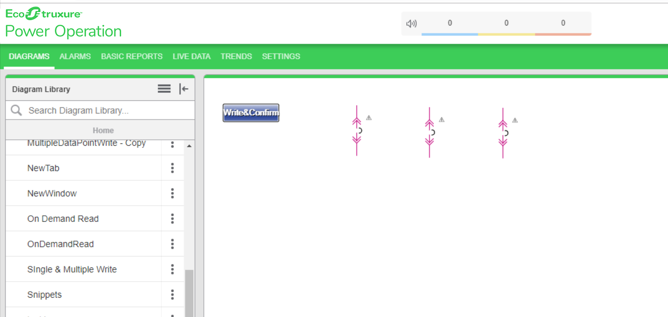
Task: Collapse the Diagram Library panel
Action: (184, 89)
